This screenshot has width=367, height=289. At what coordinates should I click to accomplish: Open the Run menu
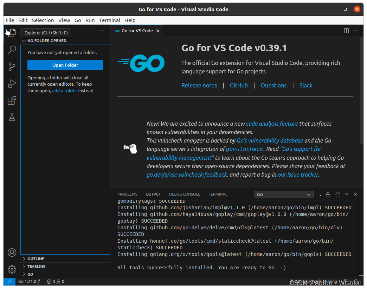[90, 20]
